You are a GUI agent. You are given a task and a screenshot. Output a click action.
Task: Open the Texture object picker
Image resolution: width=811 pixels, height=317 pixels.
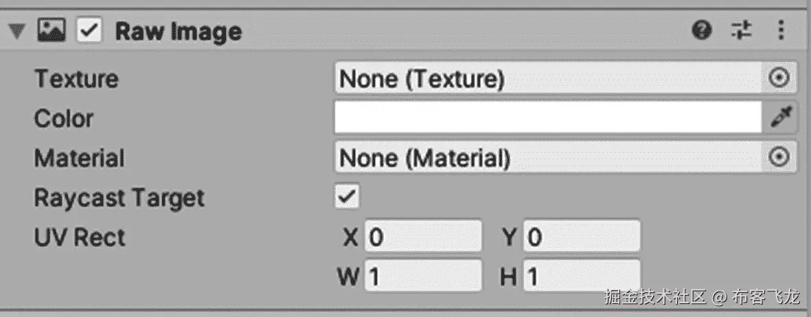pos(779,79)
